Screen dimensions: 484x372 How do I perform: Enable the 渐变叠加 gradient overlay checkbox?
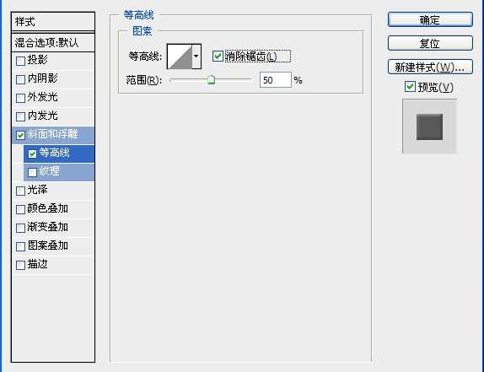click(x=20, y=228)
